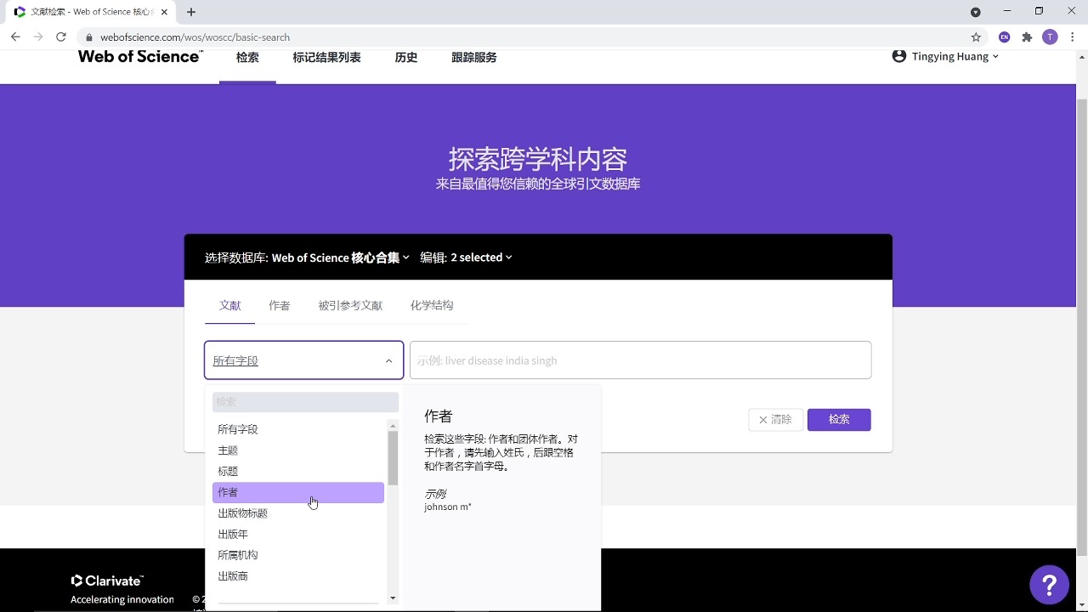Open the Web of Science 核心合集 database dropdown
The width and height of the screenshot is (1088, 612).
[340, 258]
